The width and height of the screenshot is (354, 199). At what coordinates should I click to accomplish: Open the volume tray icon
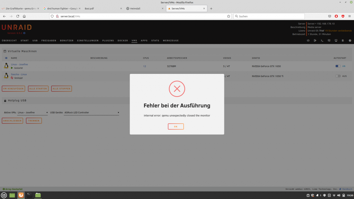coord(339,195)
